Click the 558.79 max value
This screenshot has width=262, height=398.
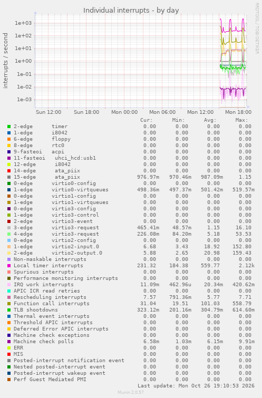point(242,304)
